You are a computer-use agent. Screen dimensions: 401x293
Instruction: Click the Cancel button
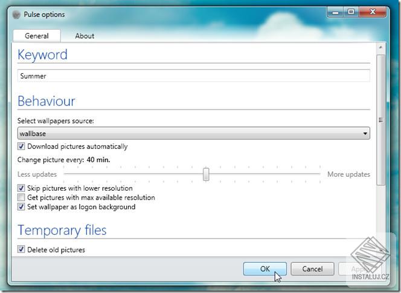point(312,269)
